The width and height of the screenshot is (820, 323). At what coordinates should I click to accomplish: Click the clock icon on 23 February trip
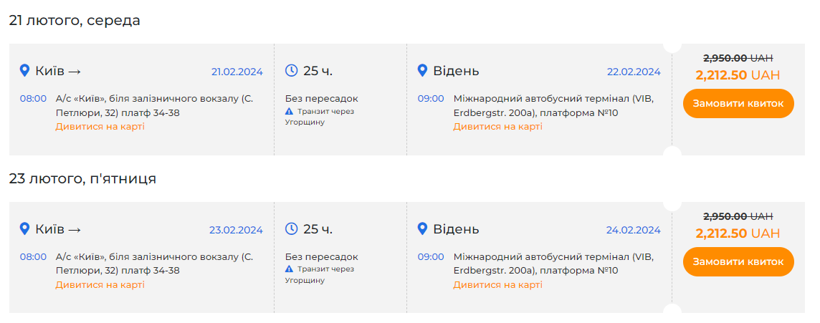[x=291, y=229]
